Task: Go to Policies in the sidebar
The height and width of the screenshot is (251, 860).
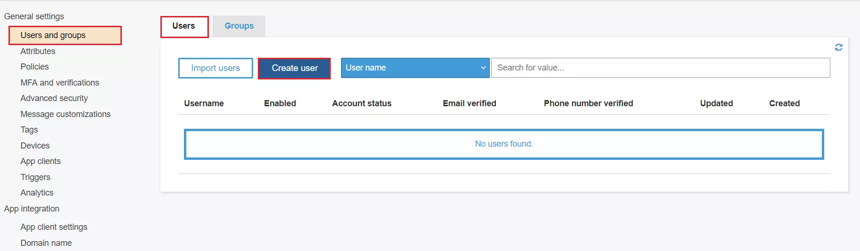Action: click(34, 67)
